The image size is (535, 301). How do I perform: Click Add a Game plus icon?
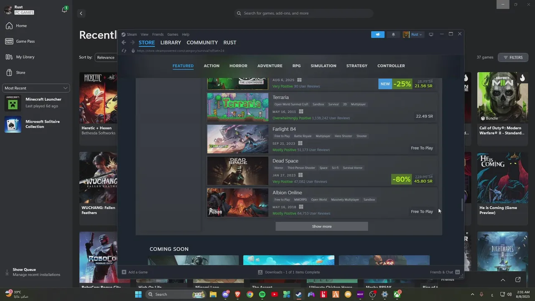tap(124, 272)
